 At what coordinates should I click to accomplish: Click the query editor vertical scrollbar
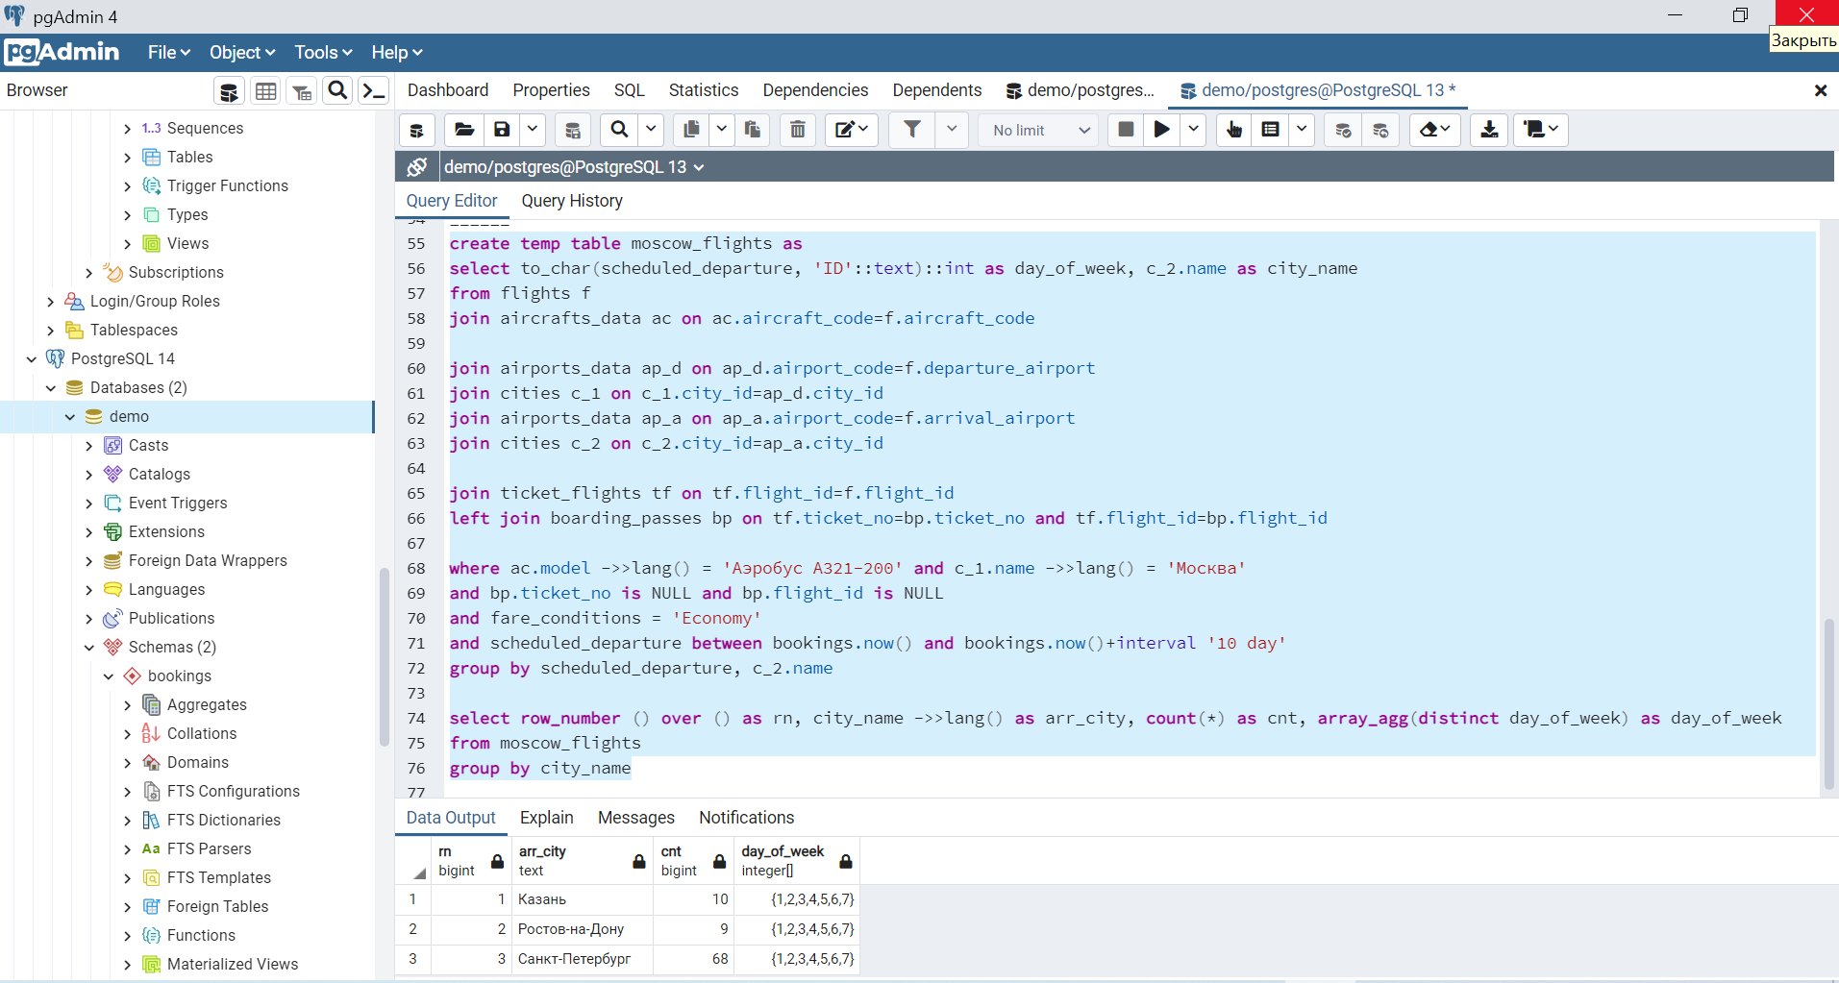click(1828, 703)
